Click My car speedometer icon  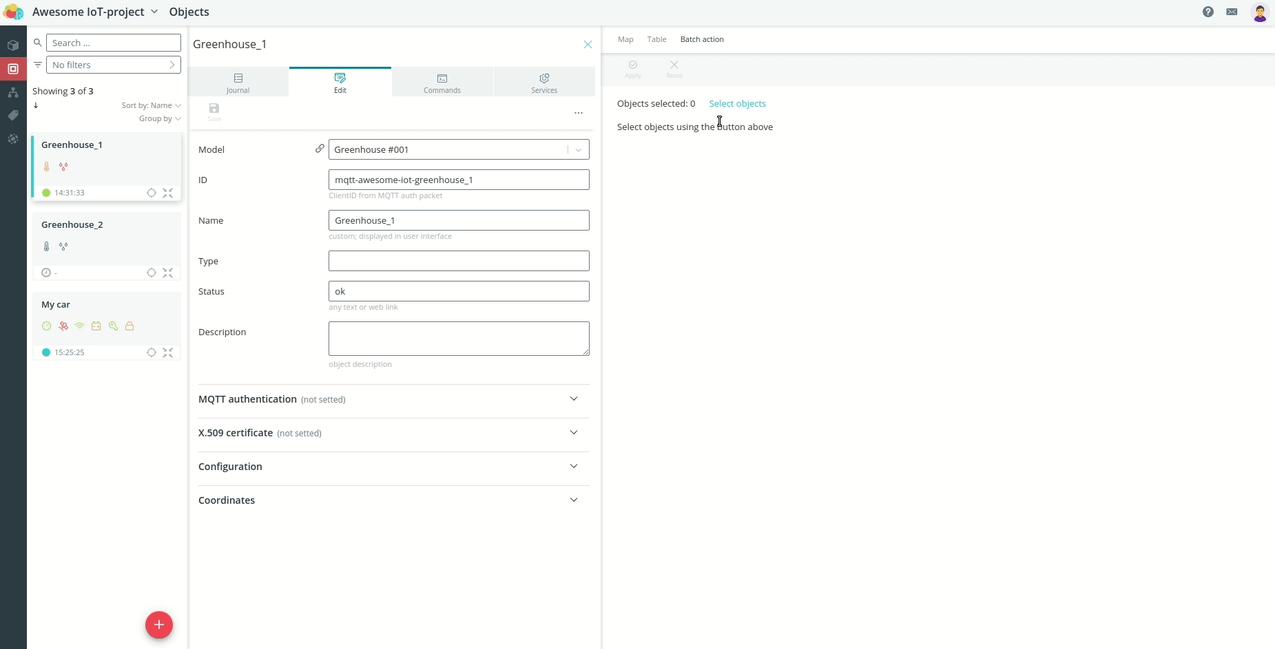click(x=46, y=326)
